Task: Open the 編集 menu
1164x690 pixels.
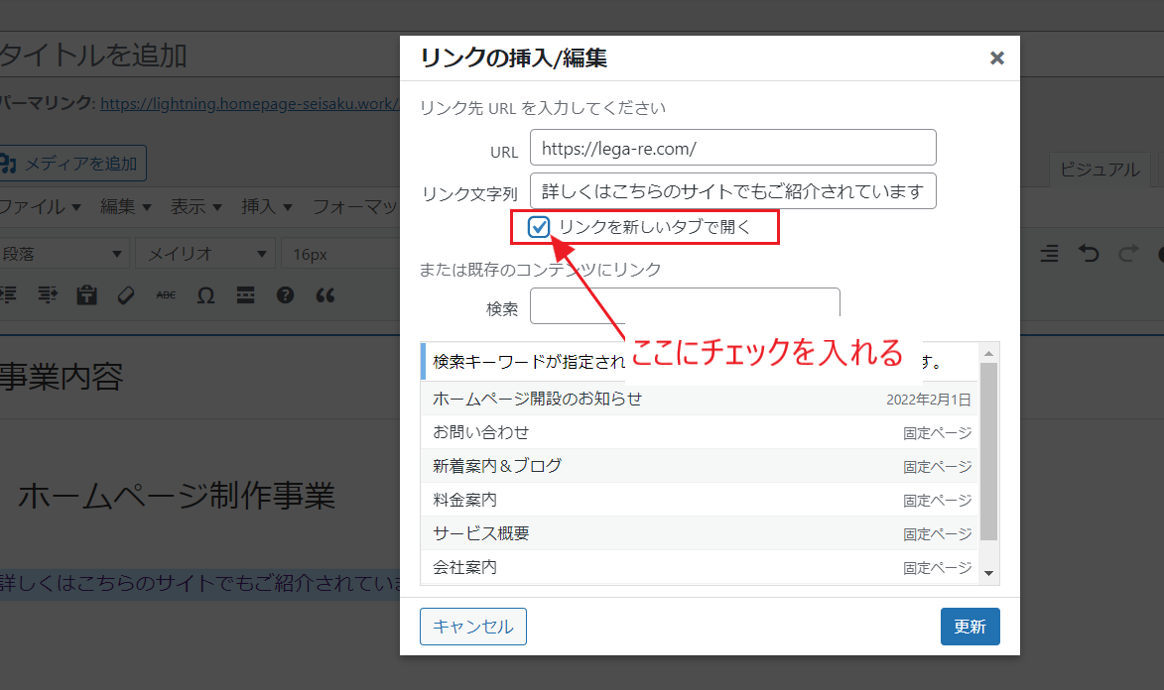Action: click(125, 207)
